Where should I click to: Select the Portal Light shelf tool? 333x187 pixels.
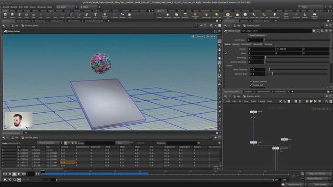[x=264, y=15]
